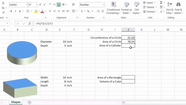Screen dimensions: 186x105
Task: Click the Cut scissors icon
Action: (3, 3)
